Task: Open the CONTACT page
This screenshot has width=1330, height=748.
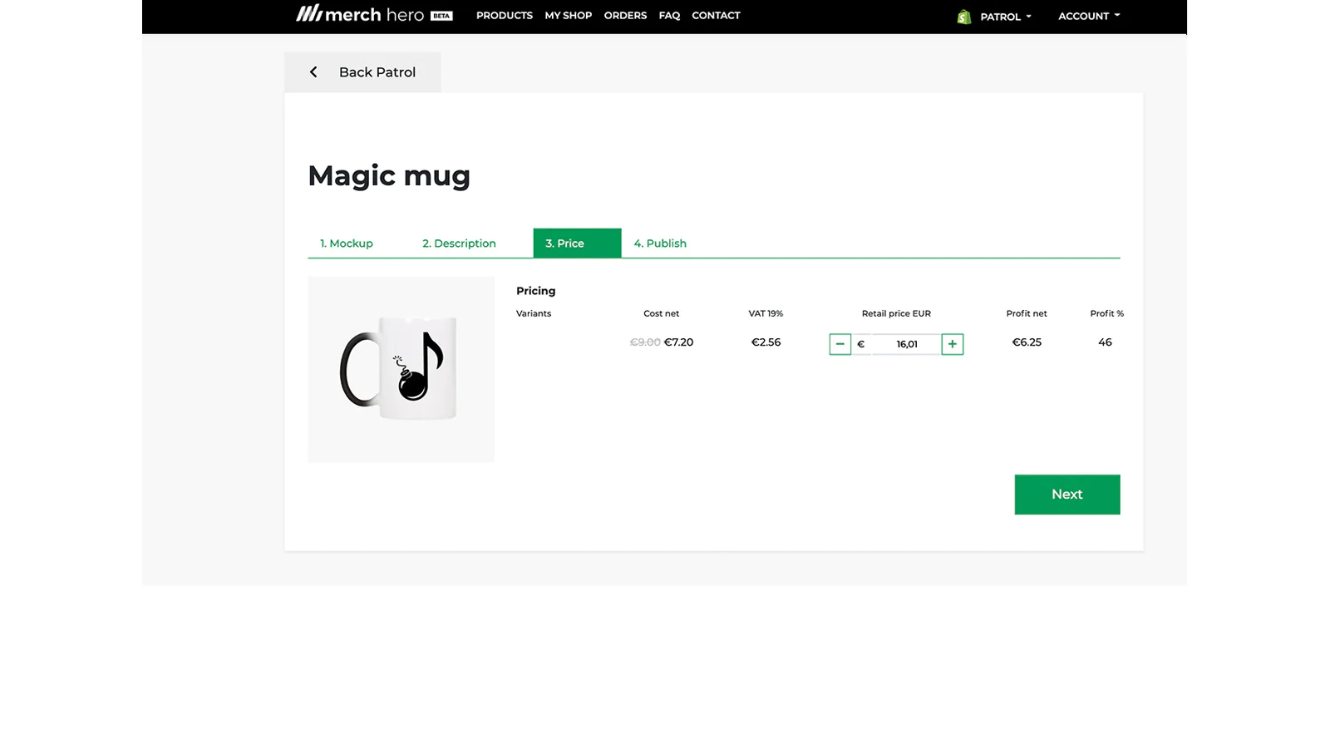Action: coord(716,15)
